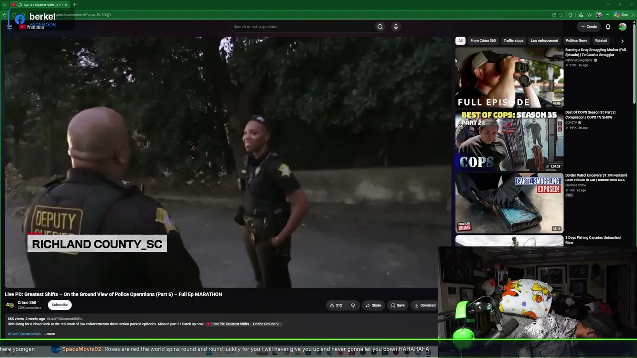Image resolution: width=637 pixels, height=358 pixels.
Task: Open the YouTube guide hamburger menu
Action: click(x=9, y=27)
